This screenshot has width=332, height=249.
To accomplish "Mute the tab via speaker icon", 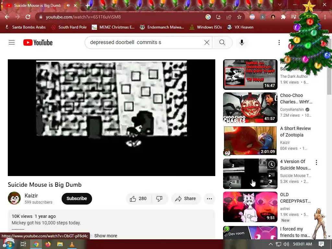I will tap(68, 6).
